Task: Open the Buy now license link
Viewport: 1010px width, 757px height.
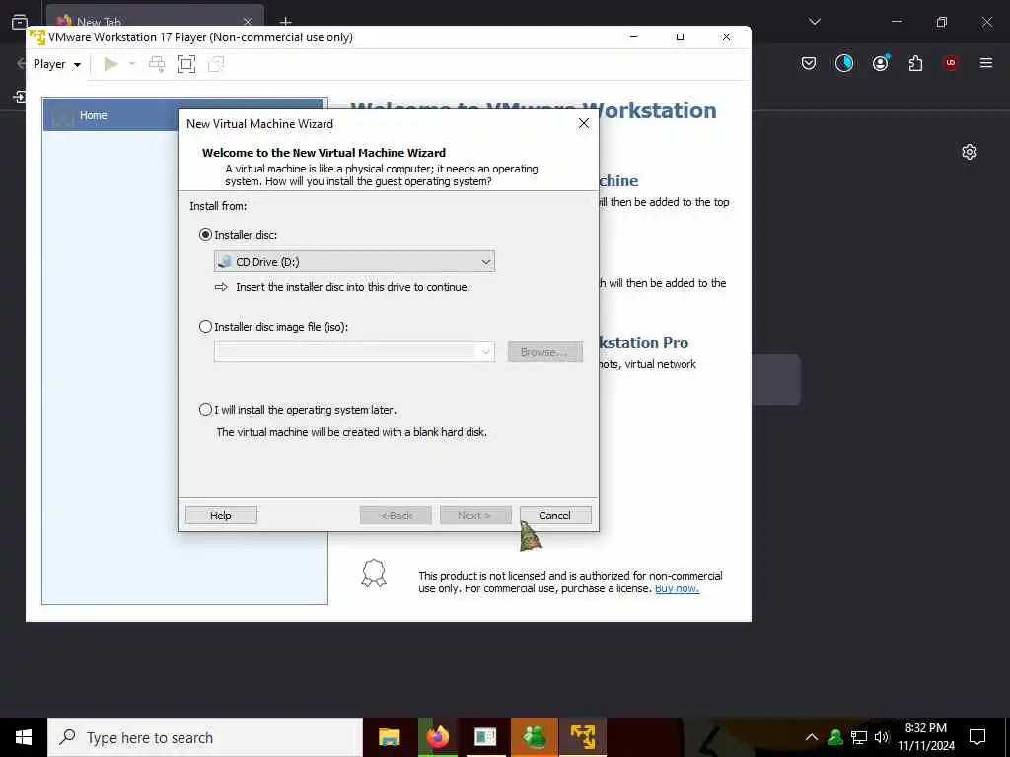Action: [x=677, y=588]
